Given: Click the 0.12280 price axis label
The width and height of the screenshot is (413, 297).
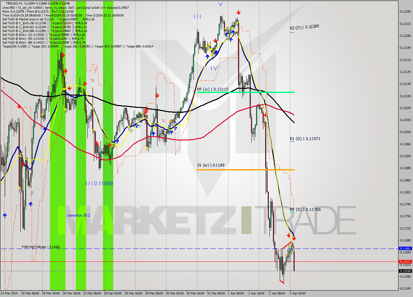Looking at the screenshot, I should (406, 36).
